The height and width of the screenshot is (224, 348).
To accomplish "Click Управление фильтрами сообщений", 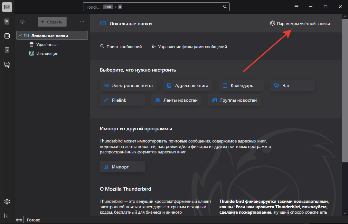I will click(189, 47).
